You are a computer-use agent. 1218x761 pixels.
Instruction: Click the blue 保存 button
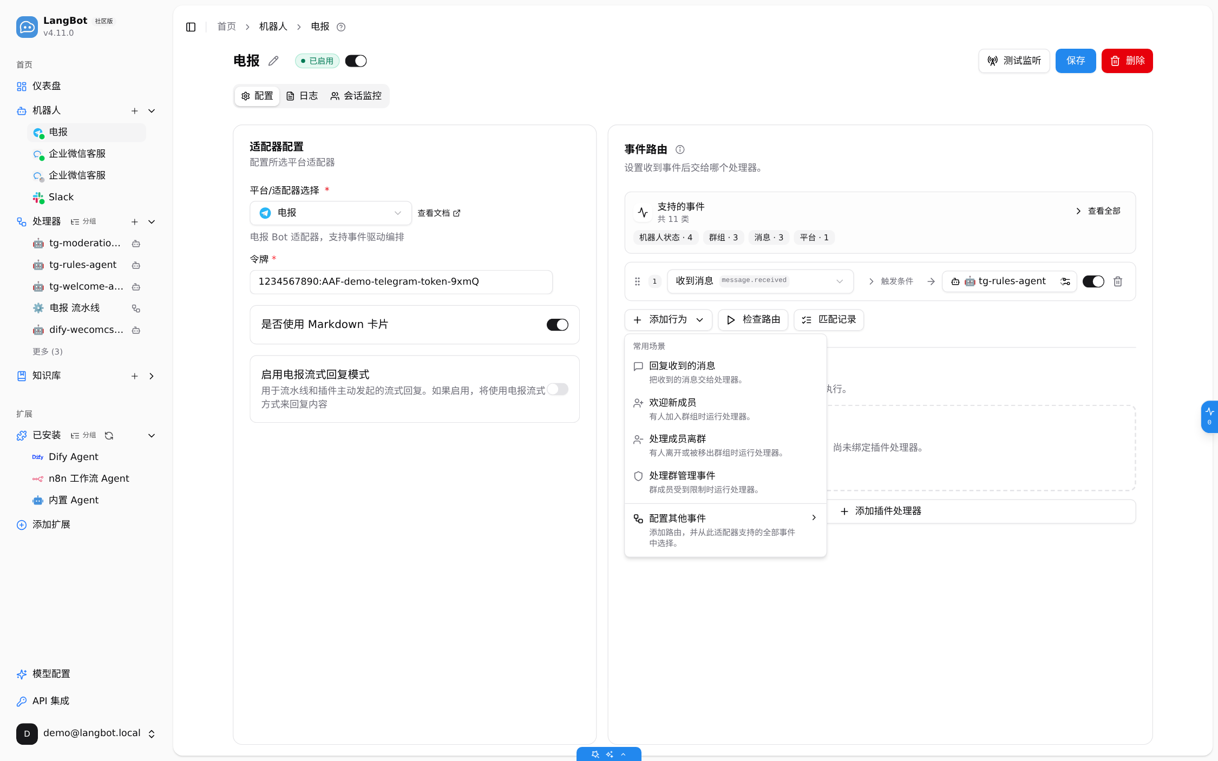pos(1076,61)
